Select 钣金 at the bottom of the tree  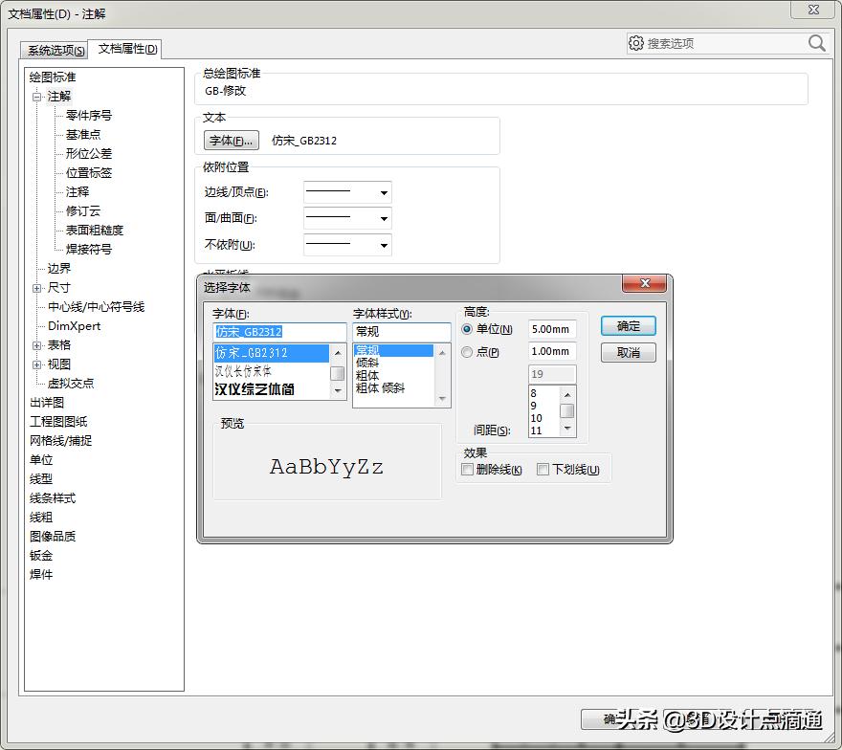tap(41, 555)
